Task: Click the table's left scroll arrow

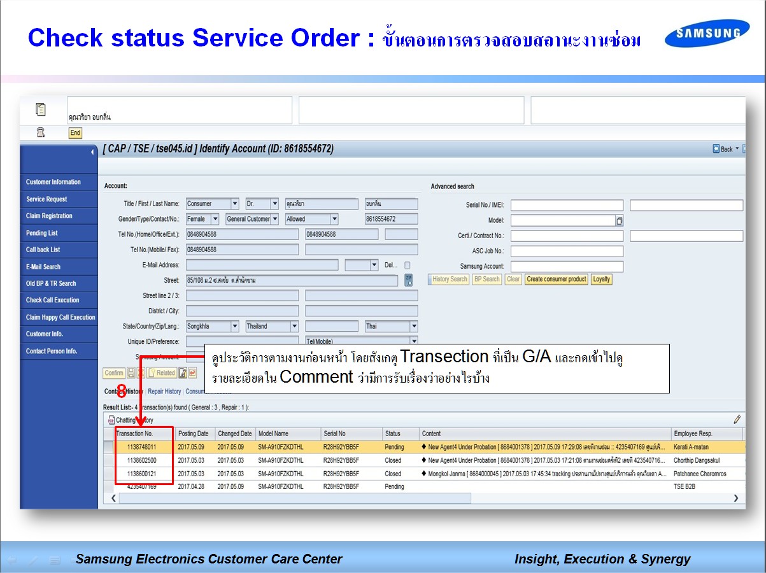Action: point(114,498)
